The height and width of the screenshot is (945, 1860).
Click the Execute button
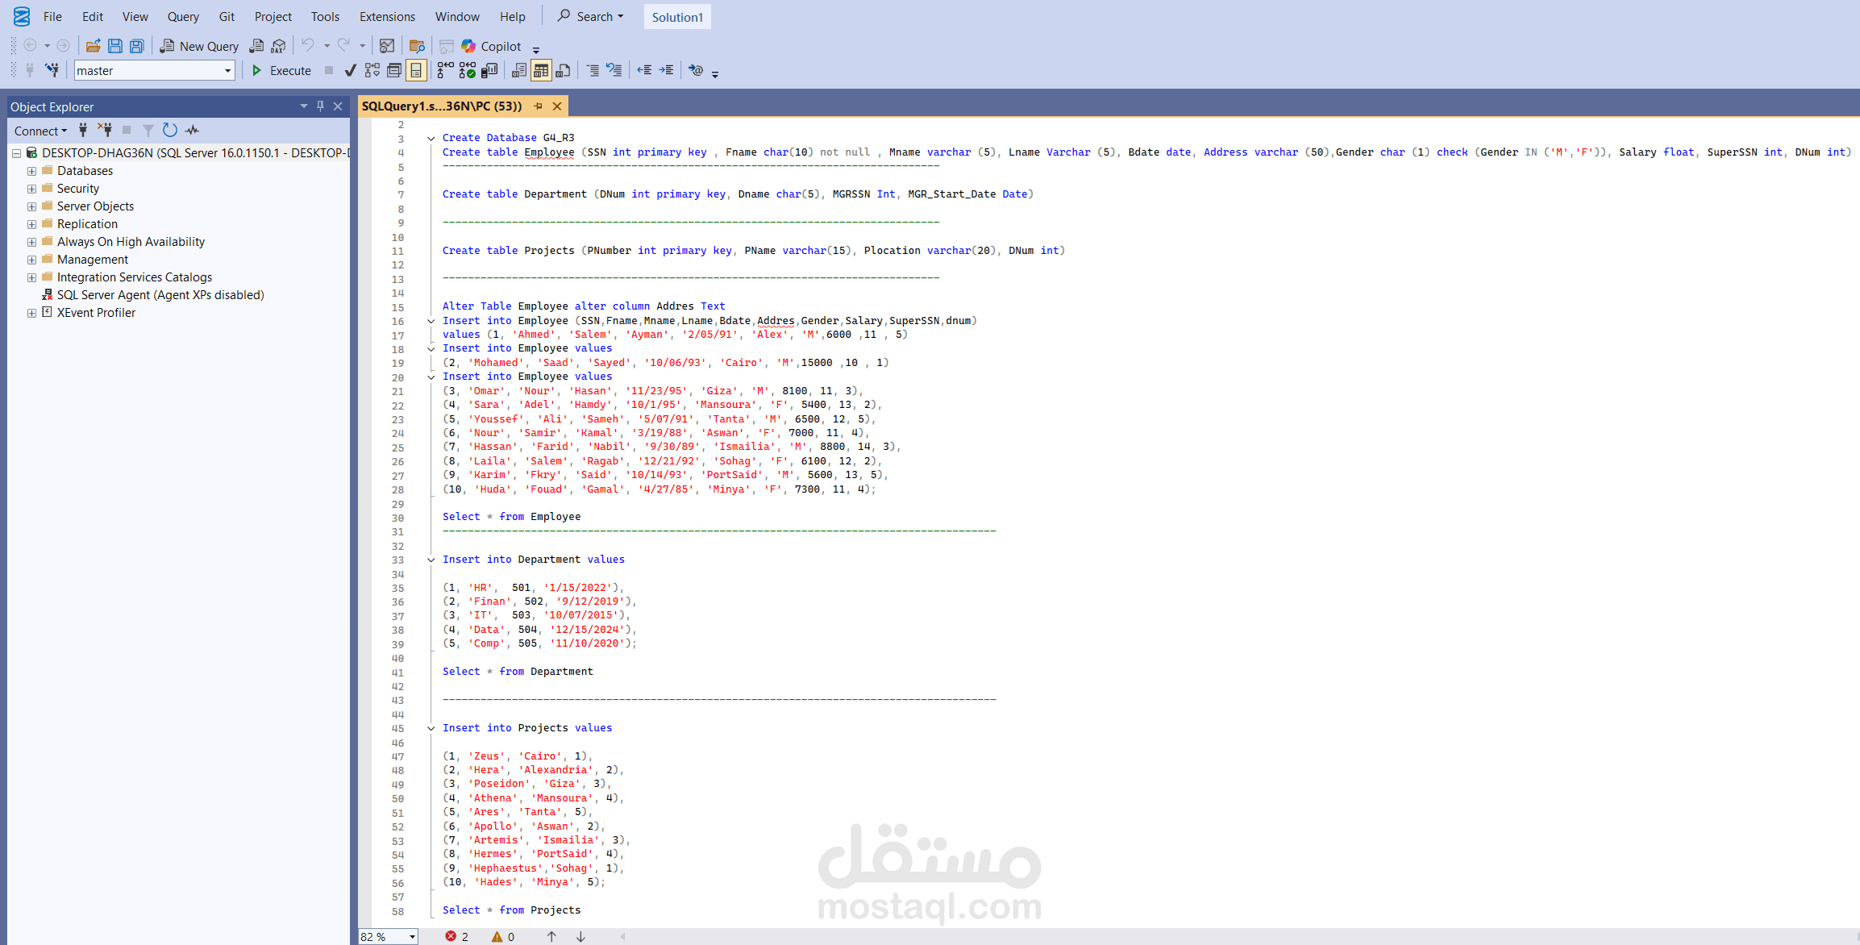coord(281,70)
